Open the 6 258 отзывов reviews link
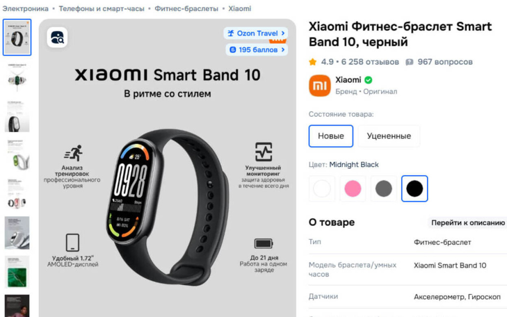 coord(370,62)
